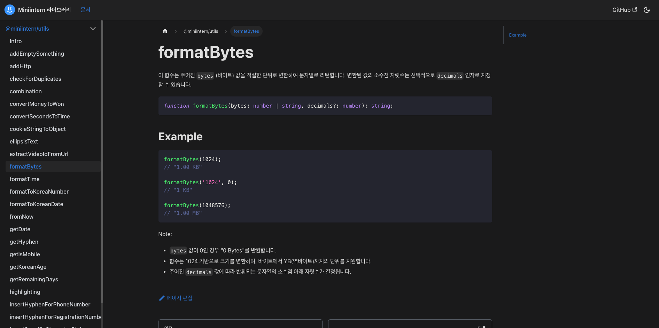
Task: Click the formatBytes page title
Action: click(x=206, y=52)
